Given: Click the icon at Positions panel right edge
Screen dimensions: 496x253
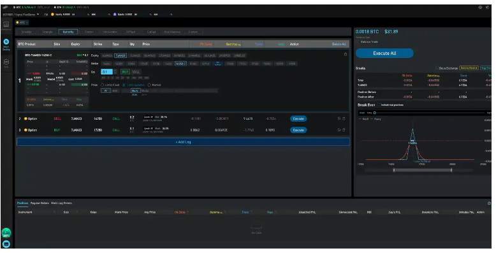Looking at the screenshot, I should tap(489, 203).
